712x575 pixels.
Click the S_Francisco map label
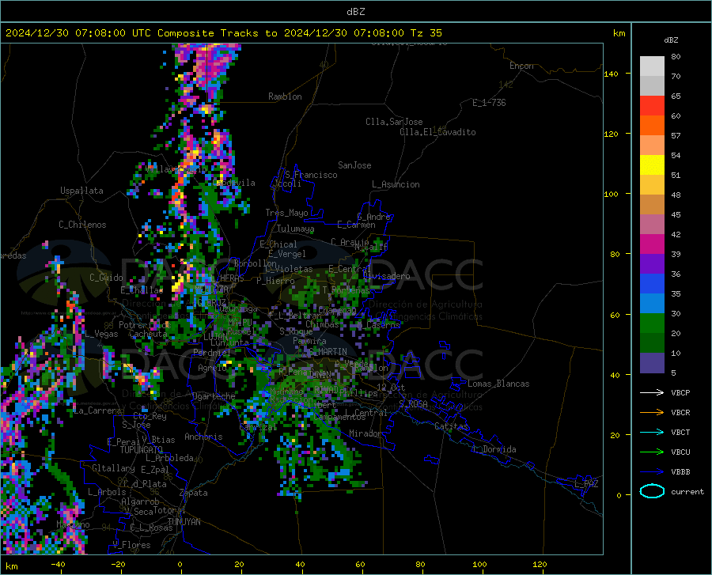[312, 175]
